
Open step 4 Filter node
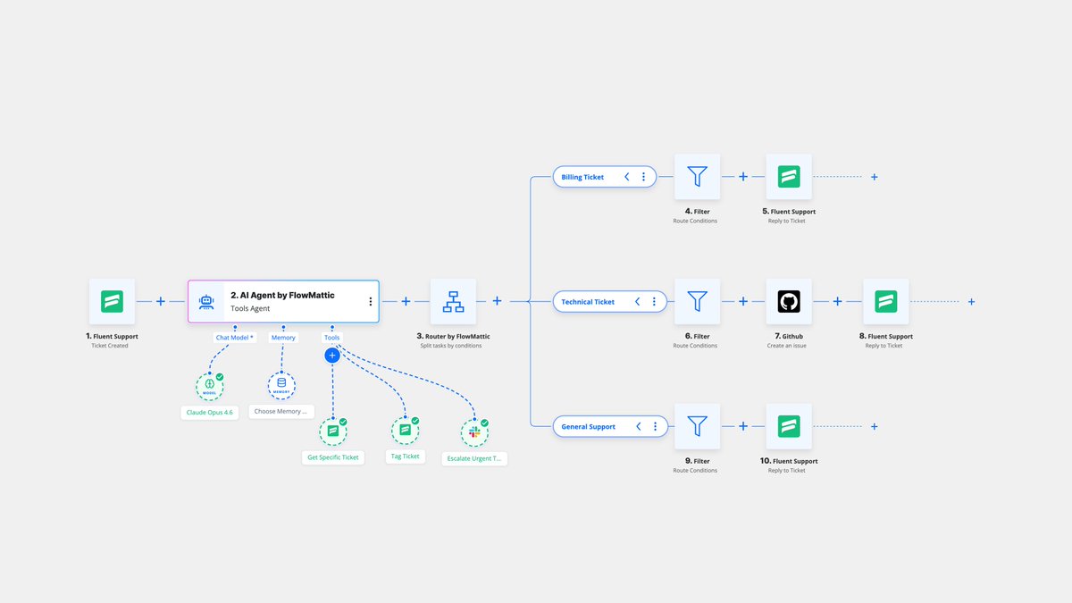coord(697,177)
